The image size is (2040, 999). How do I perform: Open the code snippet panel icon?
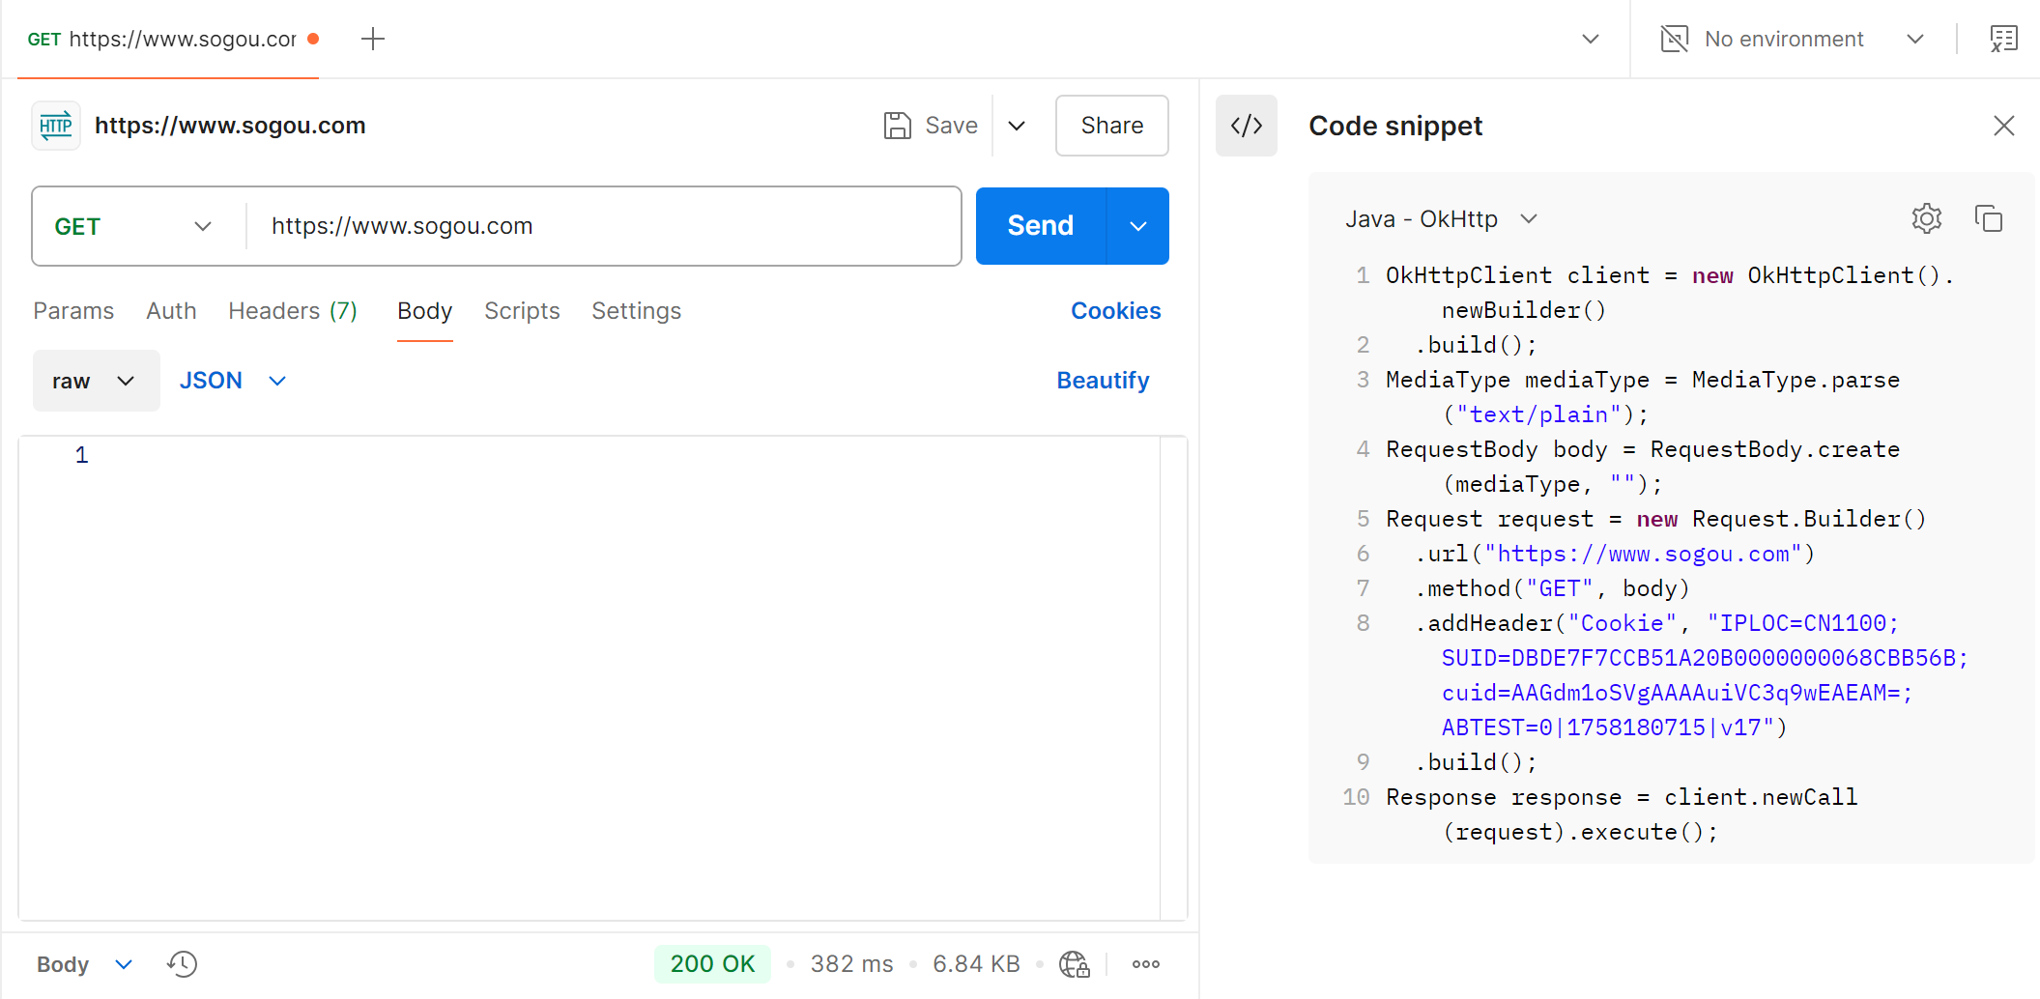click(x=1247, y=126)
